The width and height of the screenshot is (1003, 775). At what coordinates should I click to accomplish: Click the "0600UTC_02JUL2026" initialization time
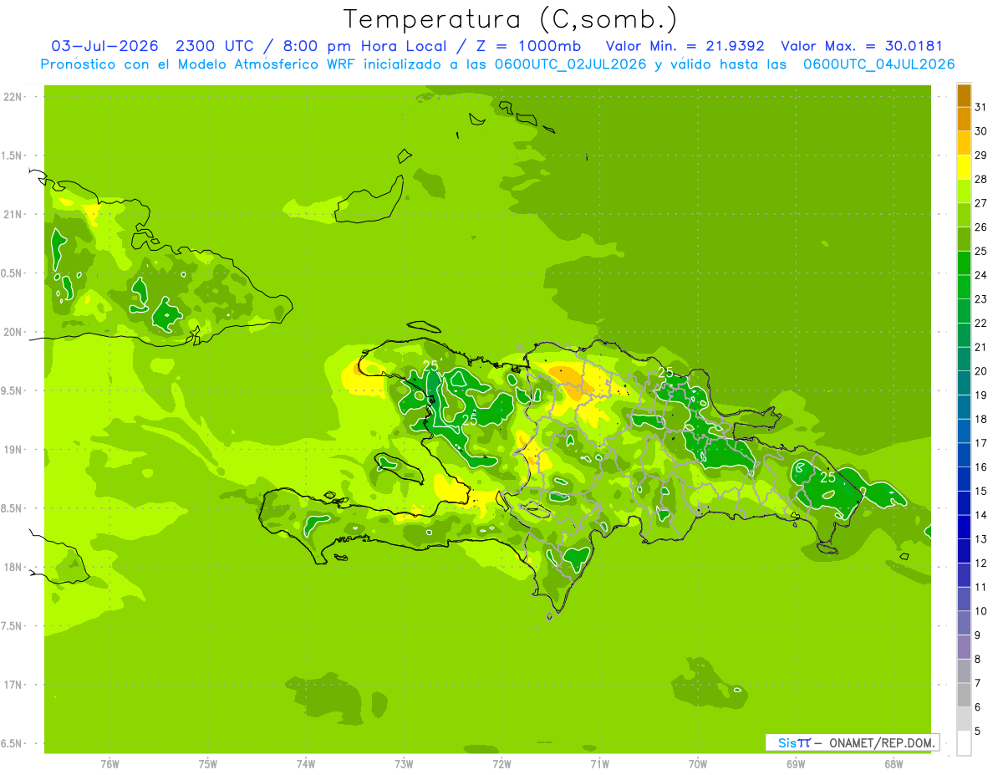coord(569,64)
